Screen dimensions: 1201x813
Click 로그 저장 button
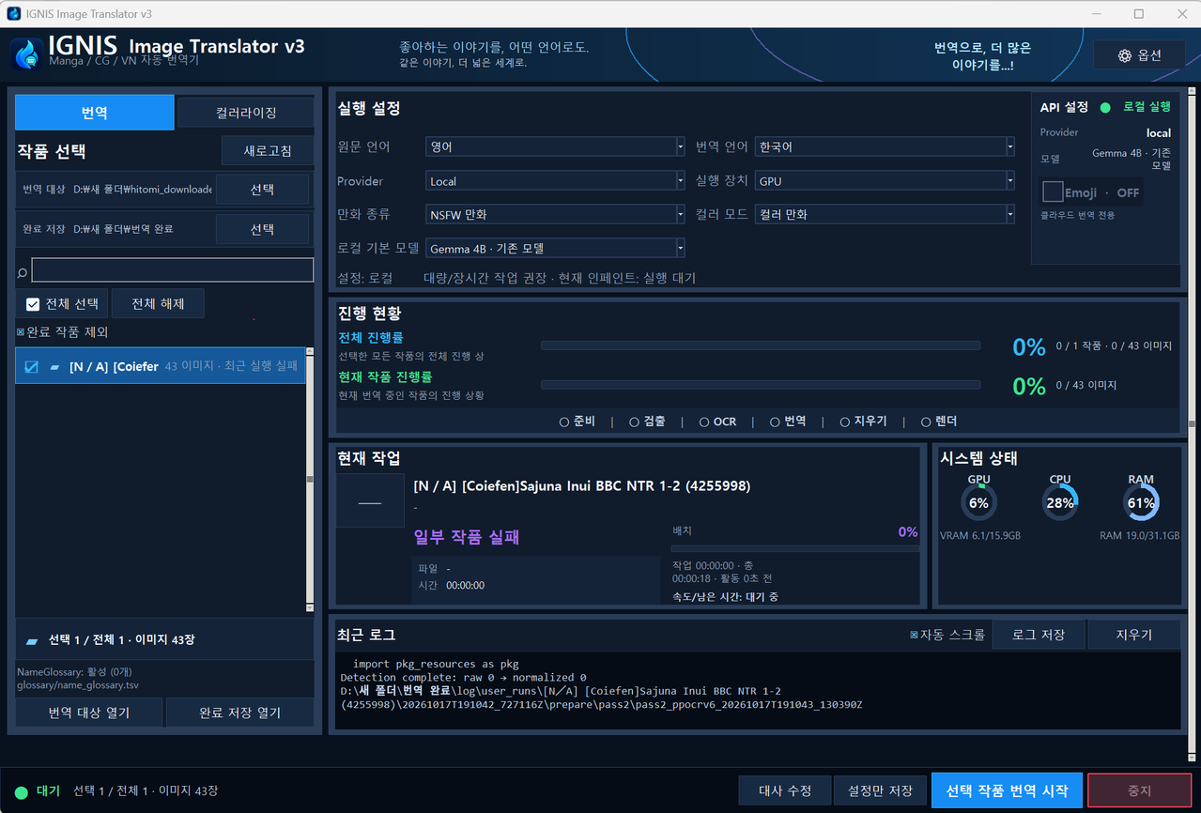pos(1039,636)
